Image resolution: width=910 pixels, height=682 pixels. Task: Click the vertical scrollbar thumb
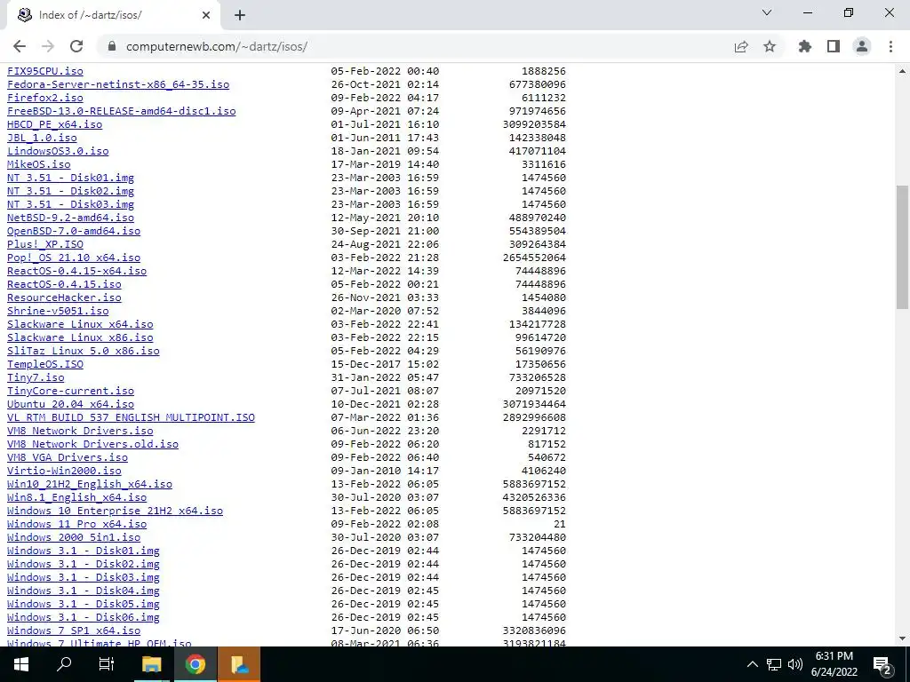tap(903, 248)
